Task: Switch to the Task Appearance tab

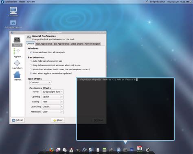Action: (x=44, y=44)
